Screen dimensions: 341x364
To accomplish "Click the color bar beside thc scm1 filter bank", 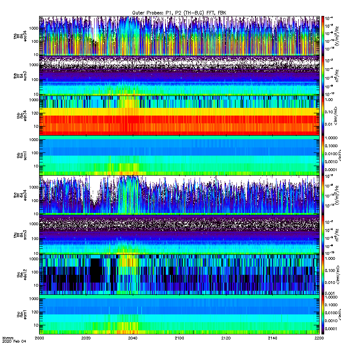I will (323, 314).
